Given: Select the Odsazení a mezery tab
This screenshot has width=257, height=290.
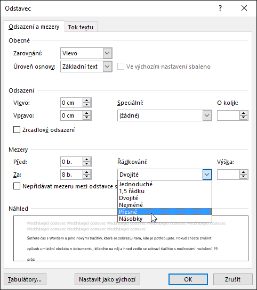Looking at the screenshot, I should [34, 27].
